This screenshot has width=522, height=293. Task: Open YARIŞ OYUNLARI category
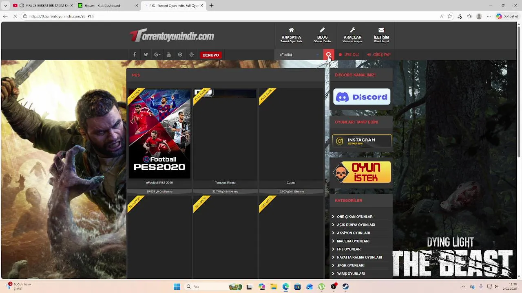(351, 274)
